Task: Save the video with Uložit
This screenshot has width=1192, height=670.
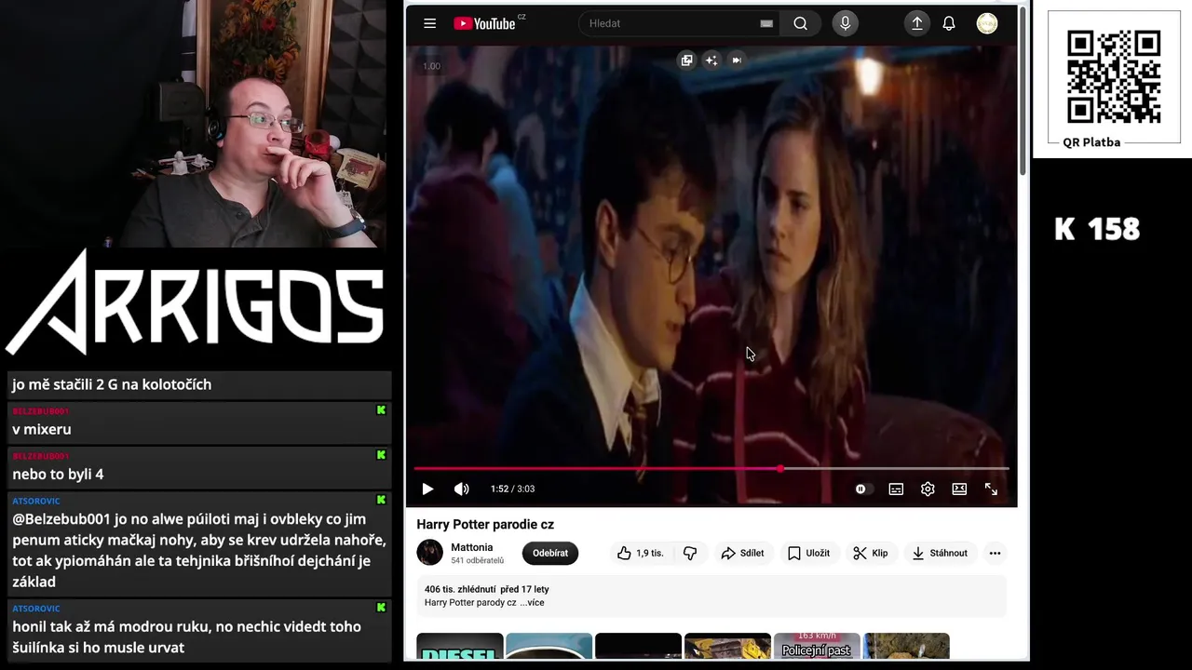Action: (808, 553)
